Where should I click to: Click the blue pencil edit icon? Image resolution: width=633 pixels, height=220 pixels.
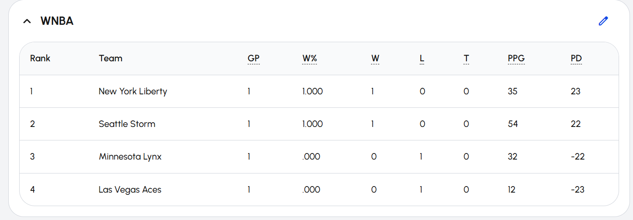coord(603,21)
